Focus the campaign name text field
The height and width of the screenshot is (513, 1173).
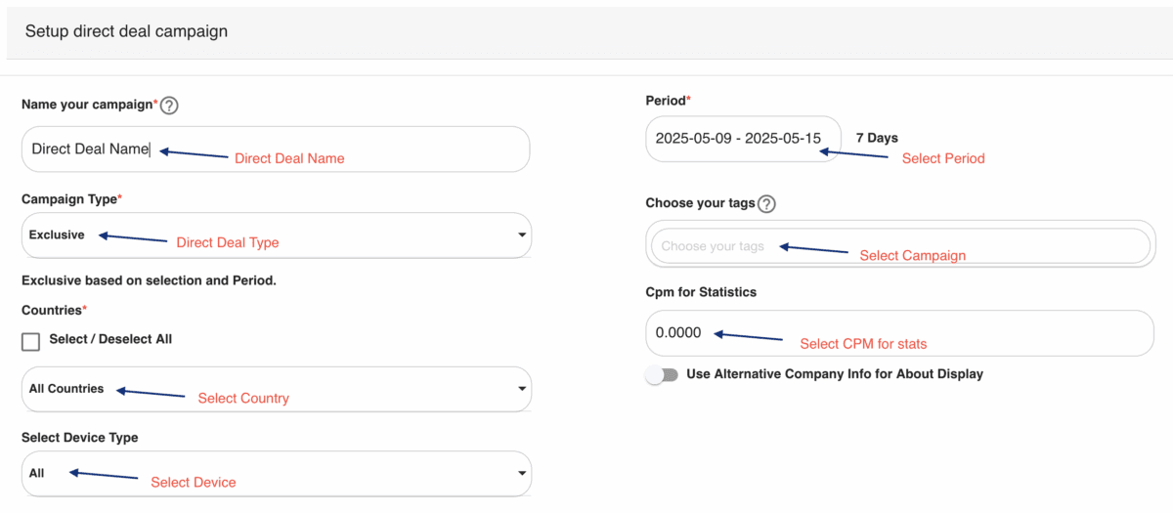(276, 150)
